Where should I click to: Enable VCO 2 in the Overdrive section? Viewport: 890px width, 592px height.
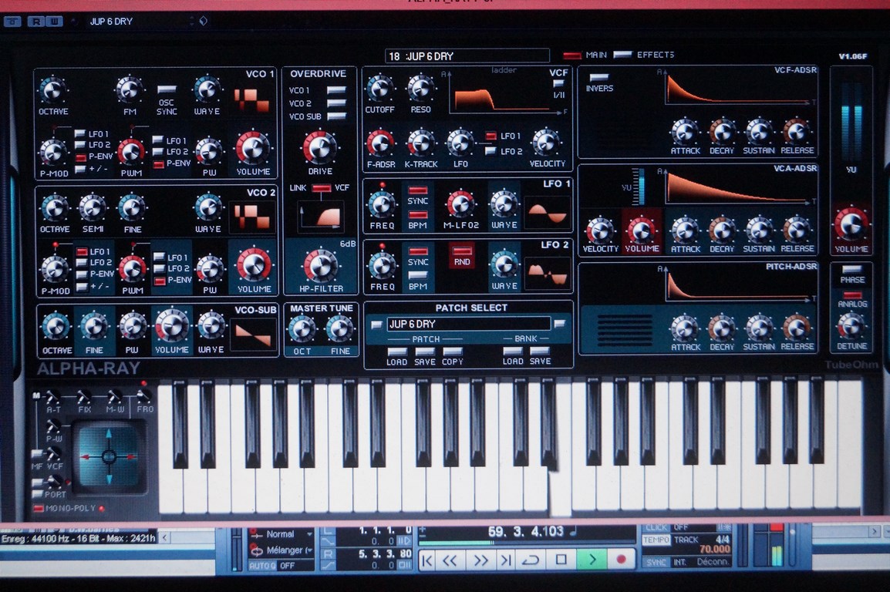(336, 103)
